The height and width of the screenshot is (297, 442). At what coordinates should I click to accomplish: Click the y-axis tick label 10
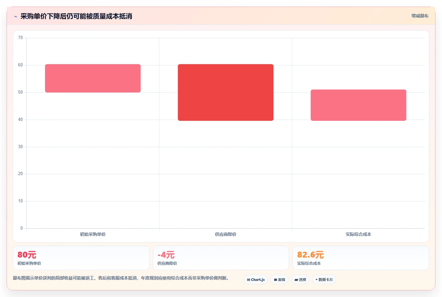coord(20,201)
